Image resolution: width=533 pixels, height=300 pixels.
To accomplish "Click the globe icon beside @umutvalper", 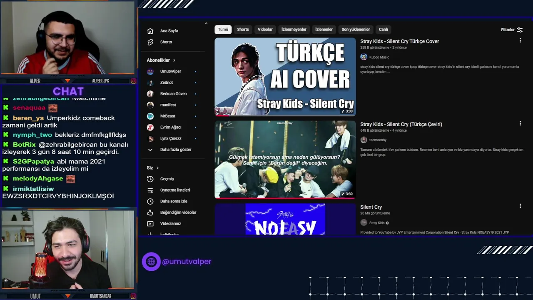I will pos(151,262).
